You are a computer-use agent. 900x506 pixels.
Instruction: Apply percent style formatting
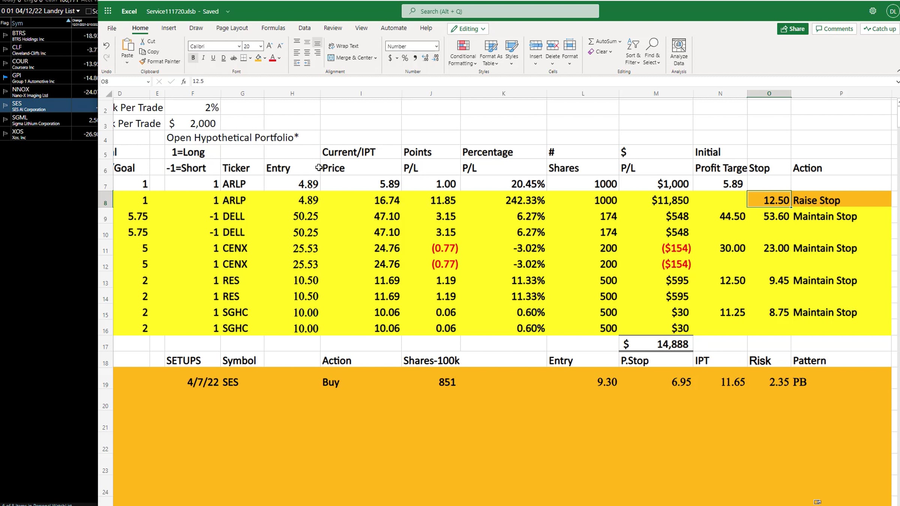(x=405, y=58)
